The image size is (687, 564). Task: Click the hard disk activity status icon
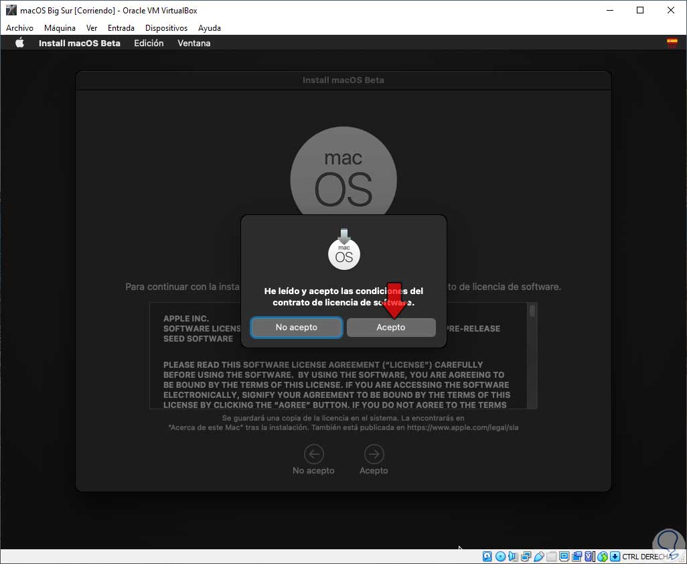pos(487,557)
